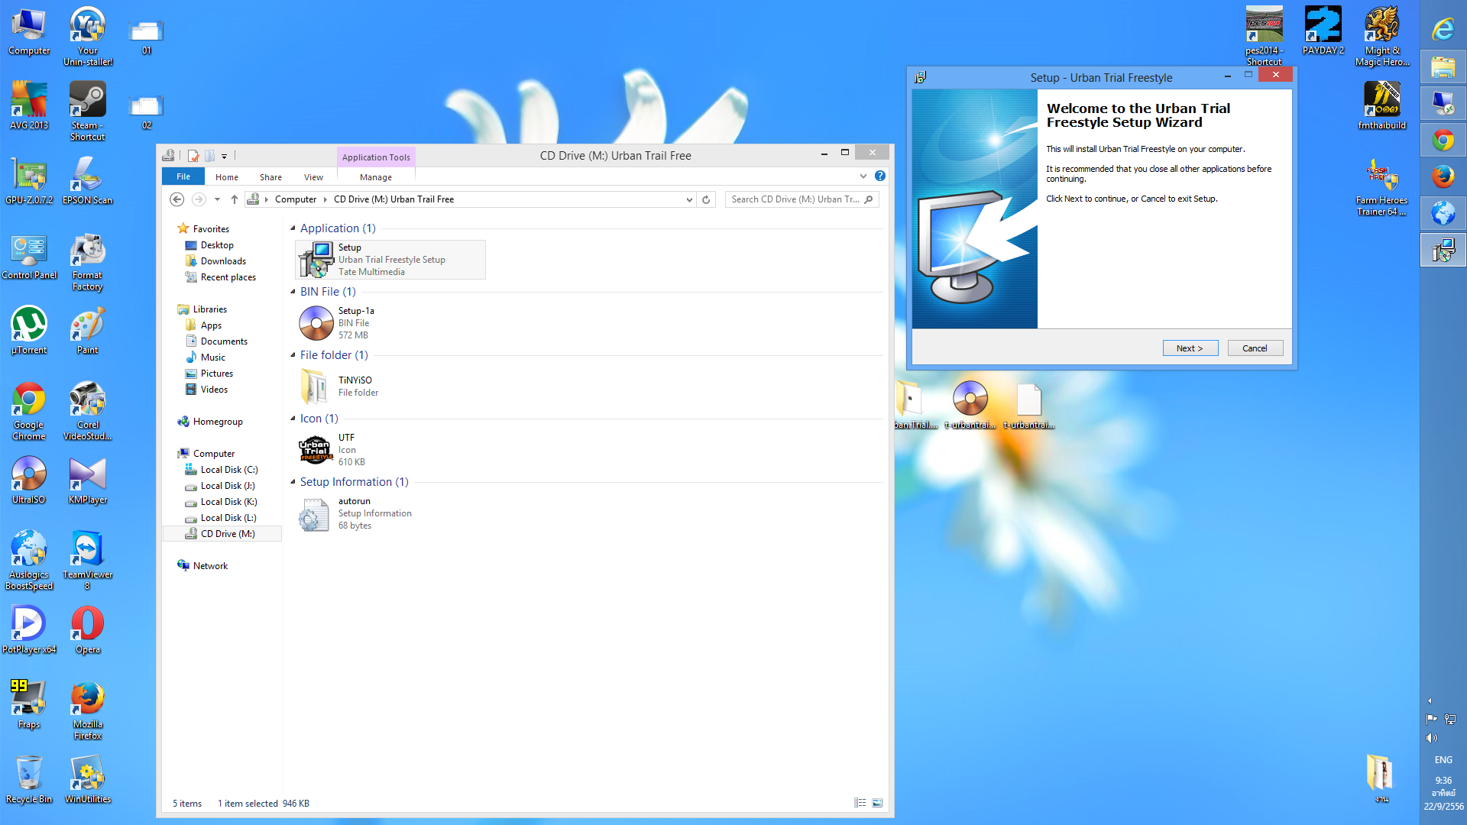Open the TiNYiSO file folder

pos(314,387)
